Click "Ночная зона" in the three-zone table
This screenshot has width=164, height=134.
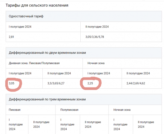pos(122,110)
